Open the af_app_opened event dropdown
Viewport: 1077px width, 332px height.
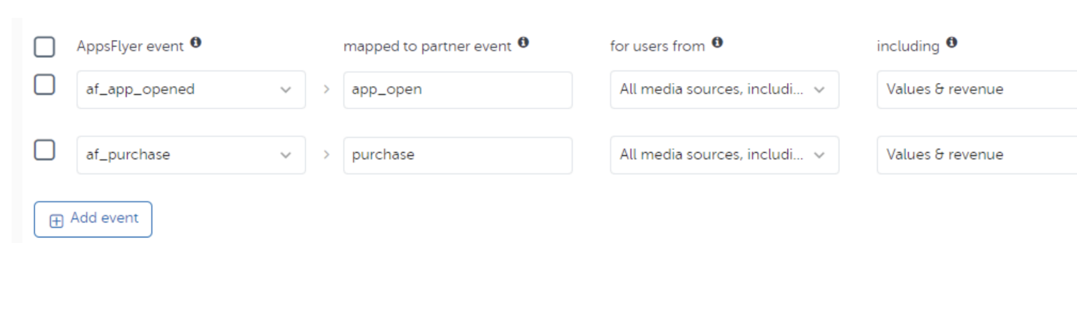point(191,90)
